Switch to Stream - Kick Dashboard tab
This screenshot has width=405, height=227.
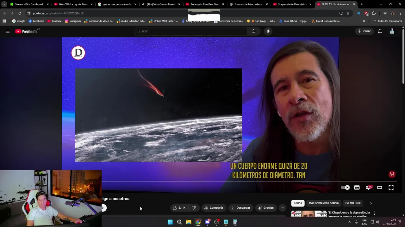click(x=28, y=4)
